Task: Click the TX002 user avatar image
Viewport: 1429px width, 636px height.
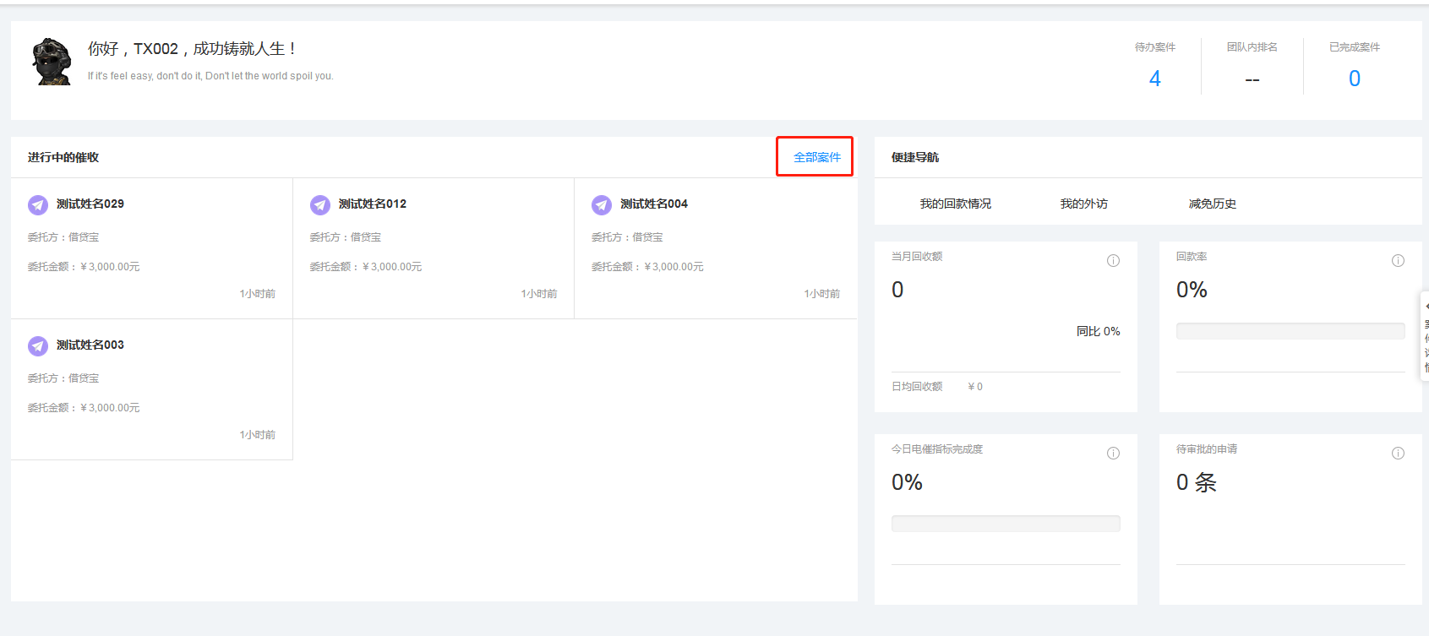Action: pos(52,61)
